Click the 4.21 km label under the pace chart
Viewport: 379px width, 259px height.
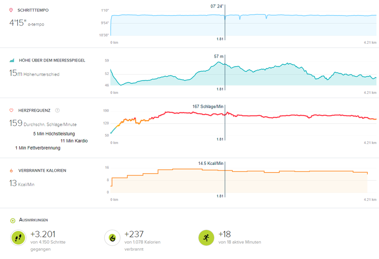point(370,43)
